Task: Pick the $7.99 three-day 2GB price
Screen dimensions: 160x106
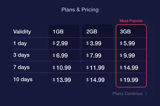Action: pos(94,55)
